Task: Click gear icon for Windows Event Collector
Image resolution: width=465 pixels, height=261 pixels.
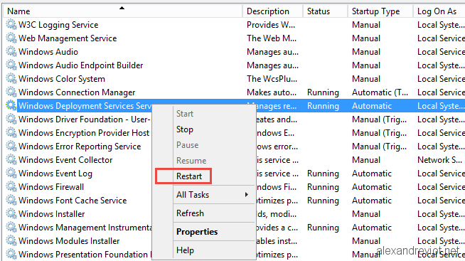Action: coord(11,159)
